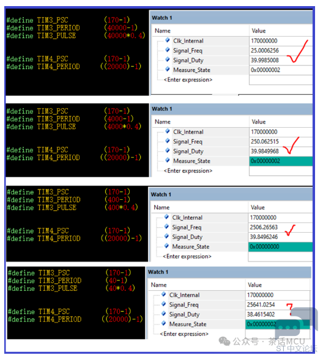The image size is (323, 358).
Task: Click Clk_Internal icon in watch showing 25.0006256
Action: coord(168,40)
